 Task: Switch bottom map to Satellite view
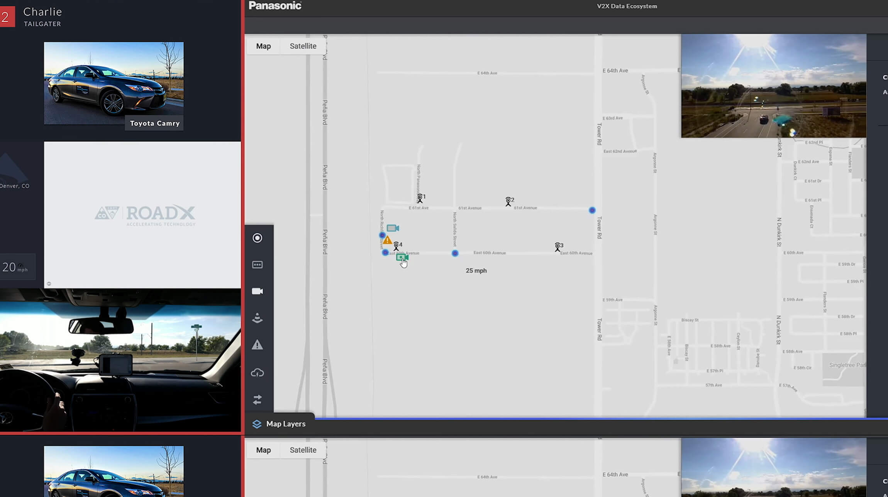click(x=303, y=450)
